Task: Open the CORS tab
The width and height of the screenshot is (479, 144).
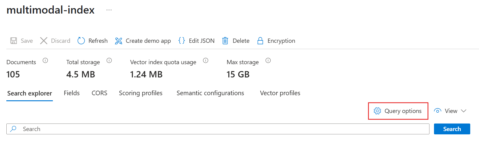Action: pyautogui.click(x=99, y=93)
